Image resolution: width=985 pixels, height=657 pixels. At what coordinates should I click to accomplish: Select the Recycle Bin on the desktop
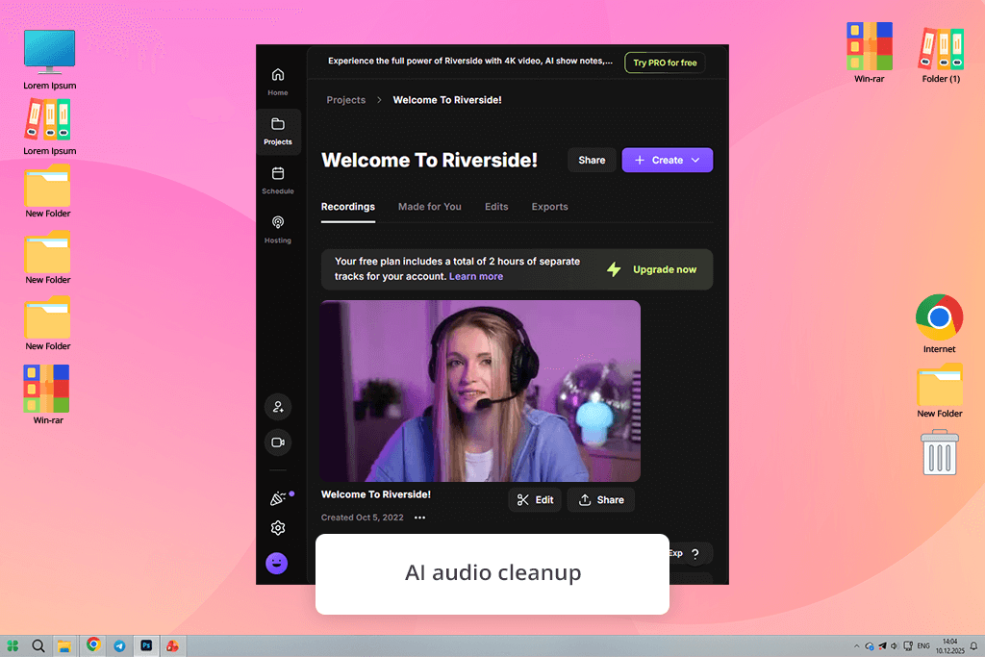click(940, 452)
